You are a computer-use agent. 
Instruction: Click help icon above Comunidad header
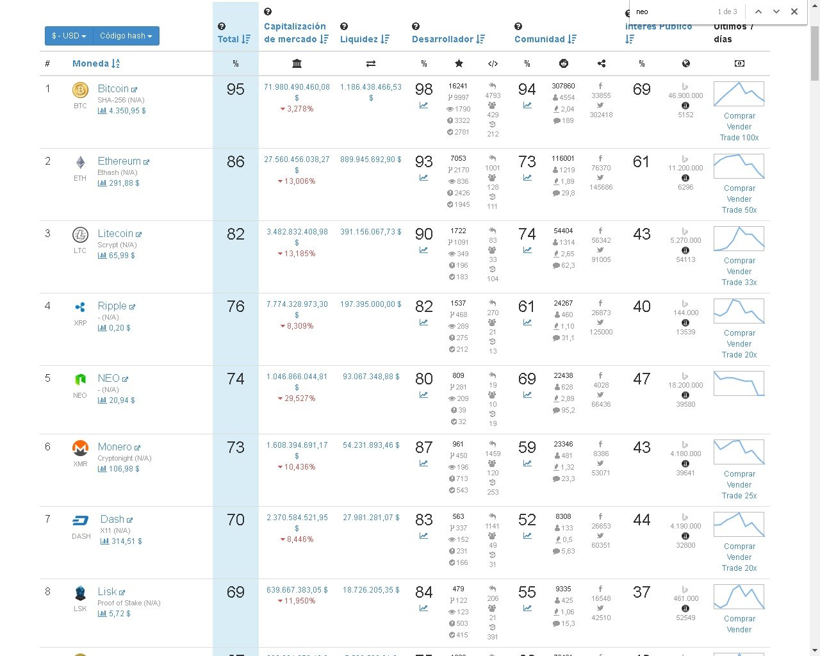[518, 26]
